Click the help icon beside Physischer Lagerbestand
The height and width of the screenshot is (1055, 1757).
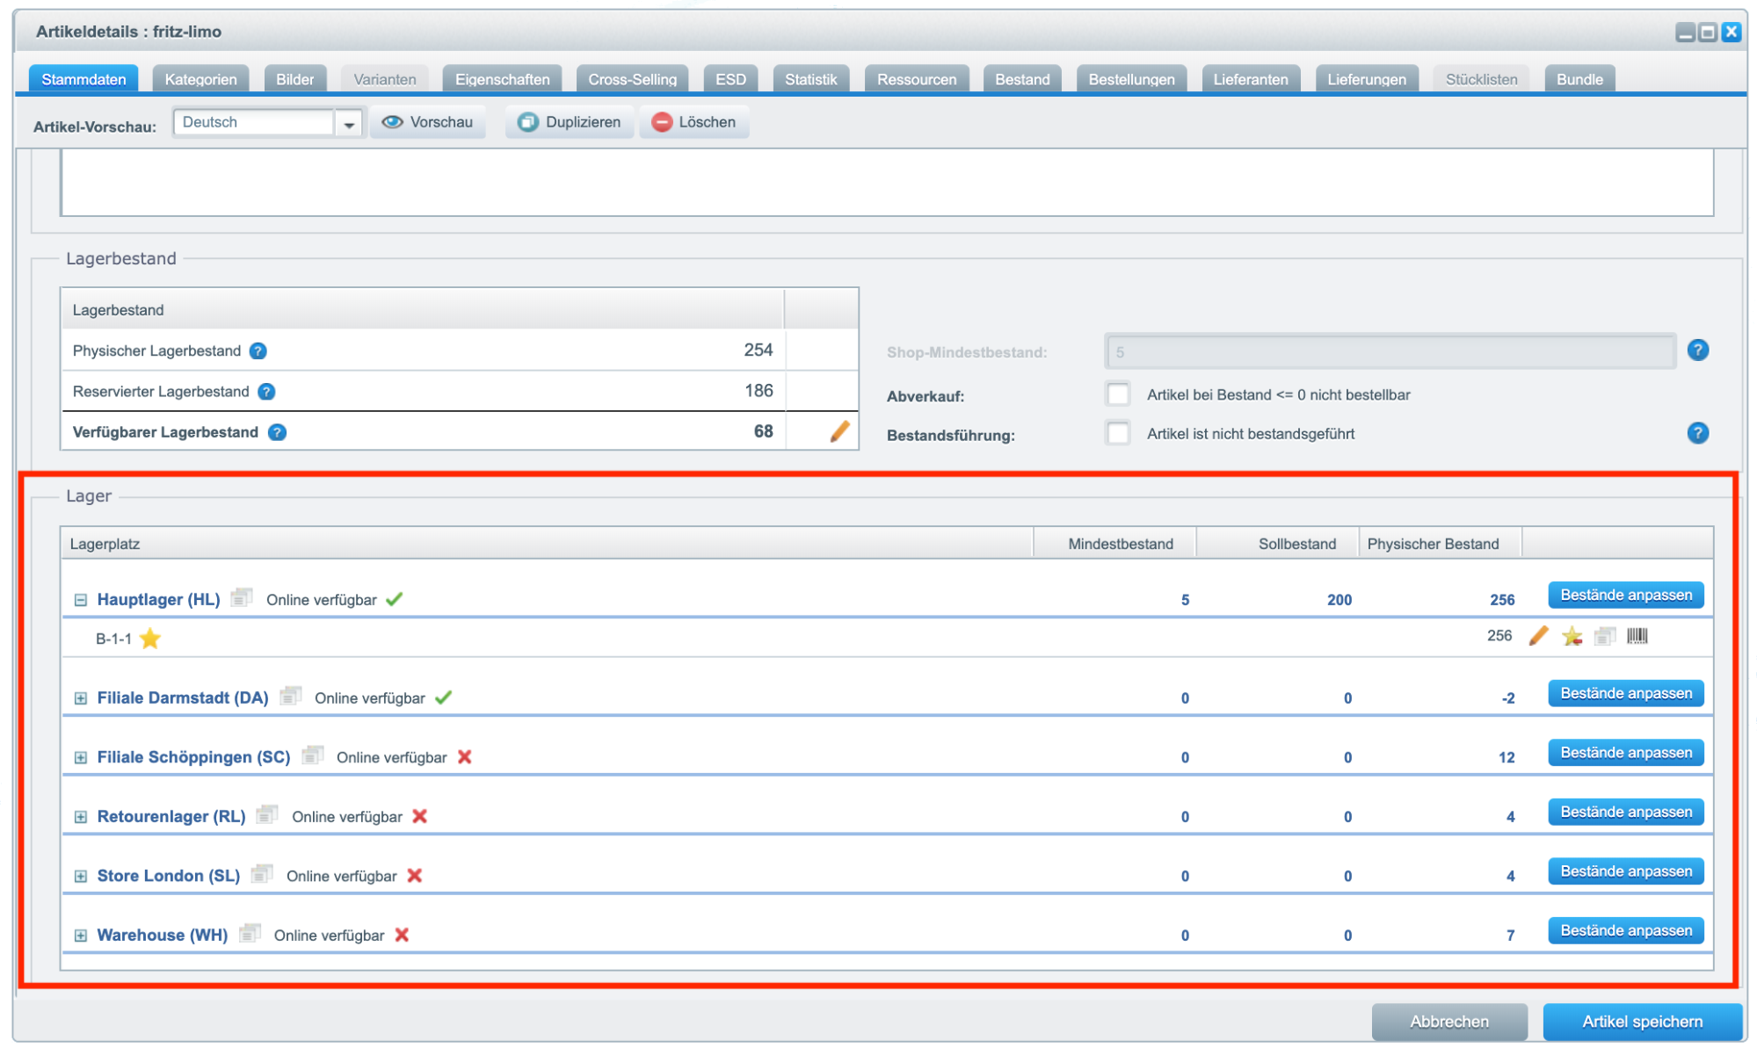pos(258,350)
